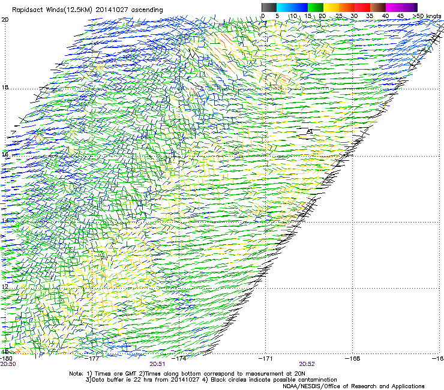Click the '0' label under color scale
The image size is (444, 390).
(263, 16)
